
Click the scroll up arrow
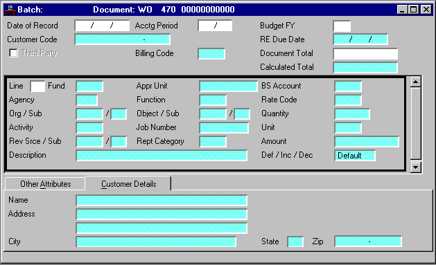[x=416, y=82]
